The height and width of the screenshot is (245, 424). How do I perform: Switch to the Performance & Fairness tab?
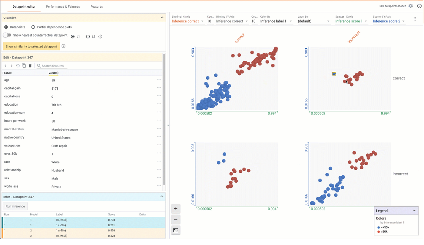point(63,6)
